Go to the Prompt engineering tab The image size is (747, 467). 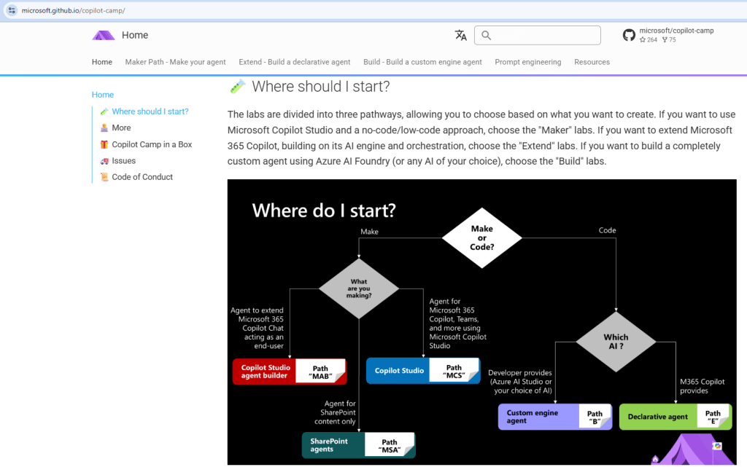(x=527, y=62)
